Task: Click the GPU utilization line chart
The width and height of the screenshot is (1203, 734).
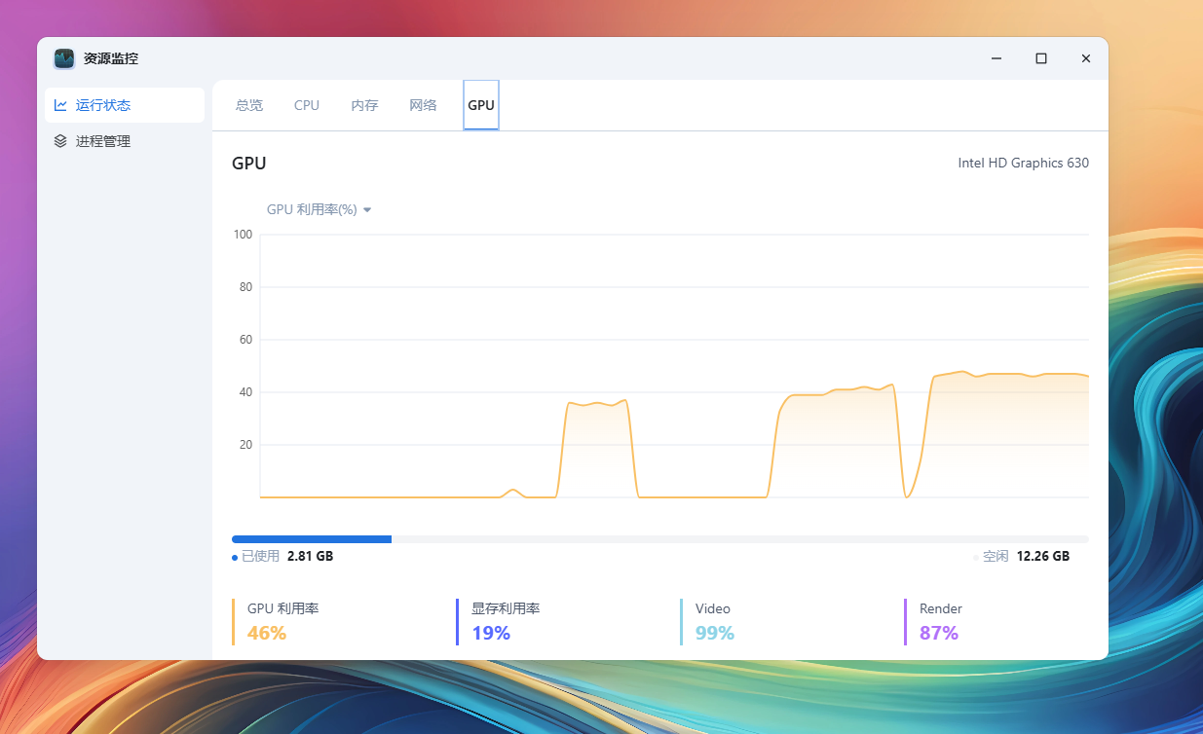Action: (x=674, y=366)
